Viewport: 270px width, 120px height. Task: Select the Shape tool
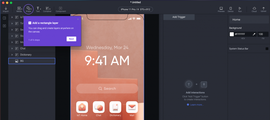(28, 9)
